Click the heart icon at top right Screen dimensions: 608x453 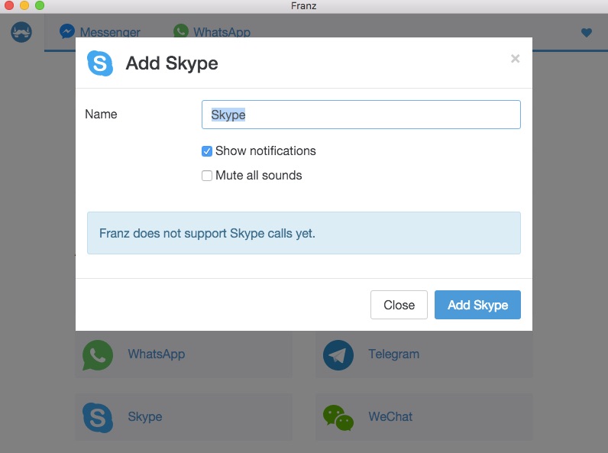587,33
